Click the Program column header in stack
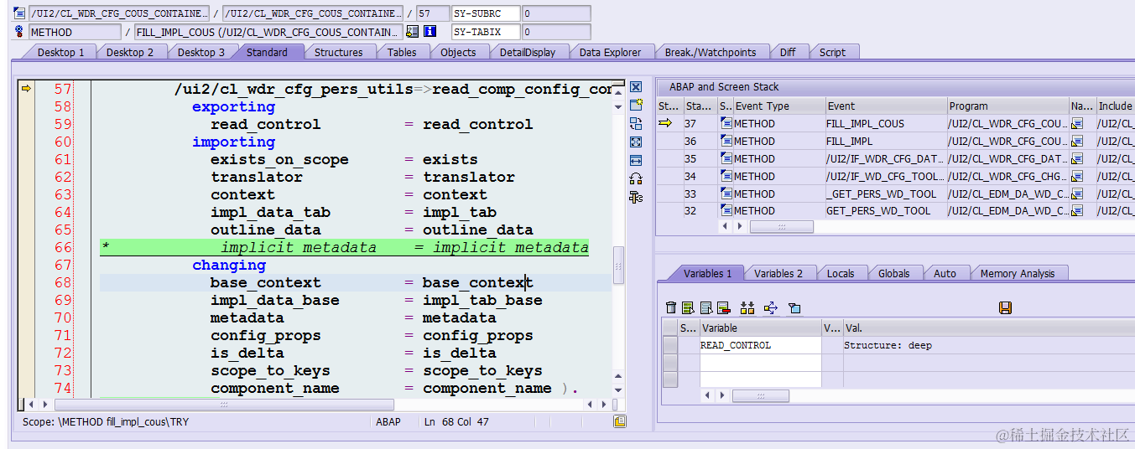Image resolution: width=1135 pixels, height=449 pixels. pyautogui.click(x=1007, y=106)
